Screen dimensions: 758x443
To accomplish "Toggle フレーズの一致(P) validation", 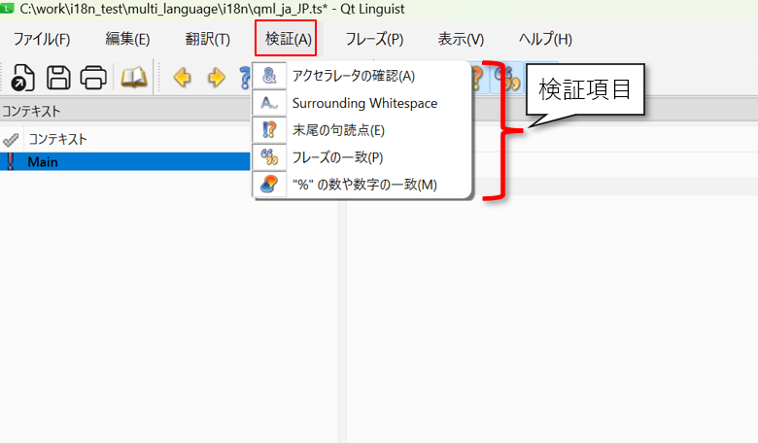I will [x=337, y=156].
